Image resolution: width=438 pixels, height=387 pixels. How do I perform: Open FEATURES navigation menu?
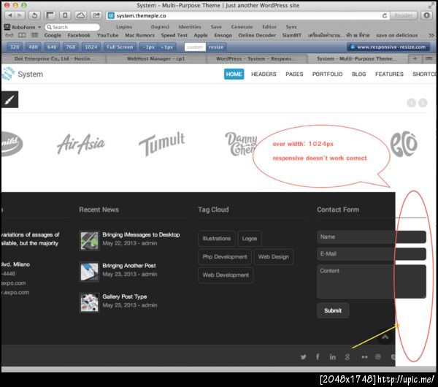pos(389,74)
